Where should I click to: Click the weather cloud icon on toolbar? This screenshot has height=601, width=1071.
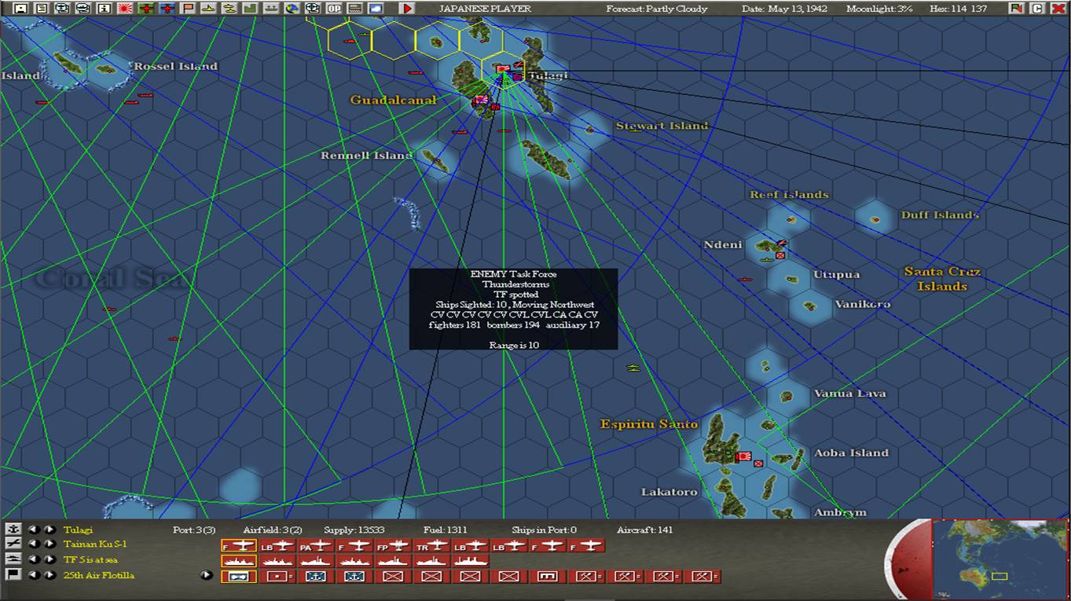[376, 9]
